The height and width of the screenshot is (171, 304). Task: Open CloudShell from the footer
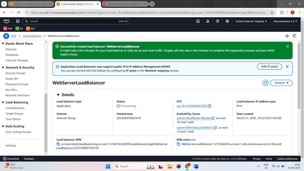(11, 159)
